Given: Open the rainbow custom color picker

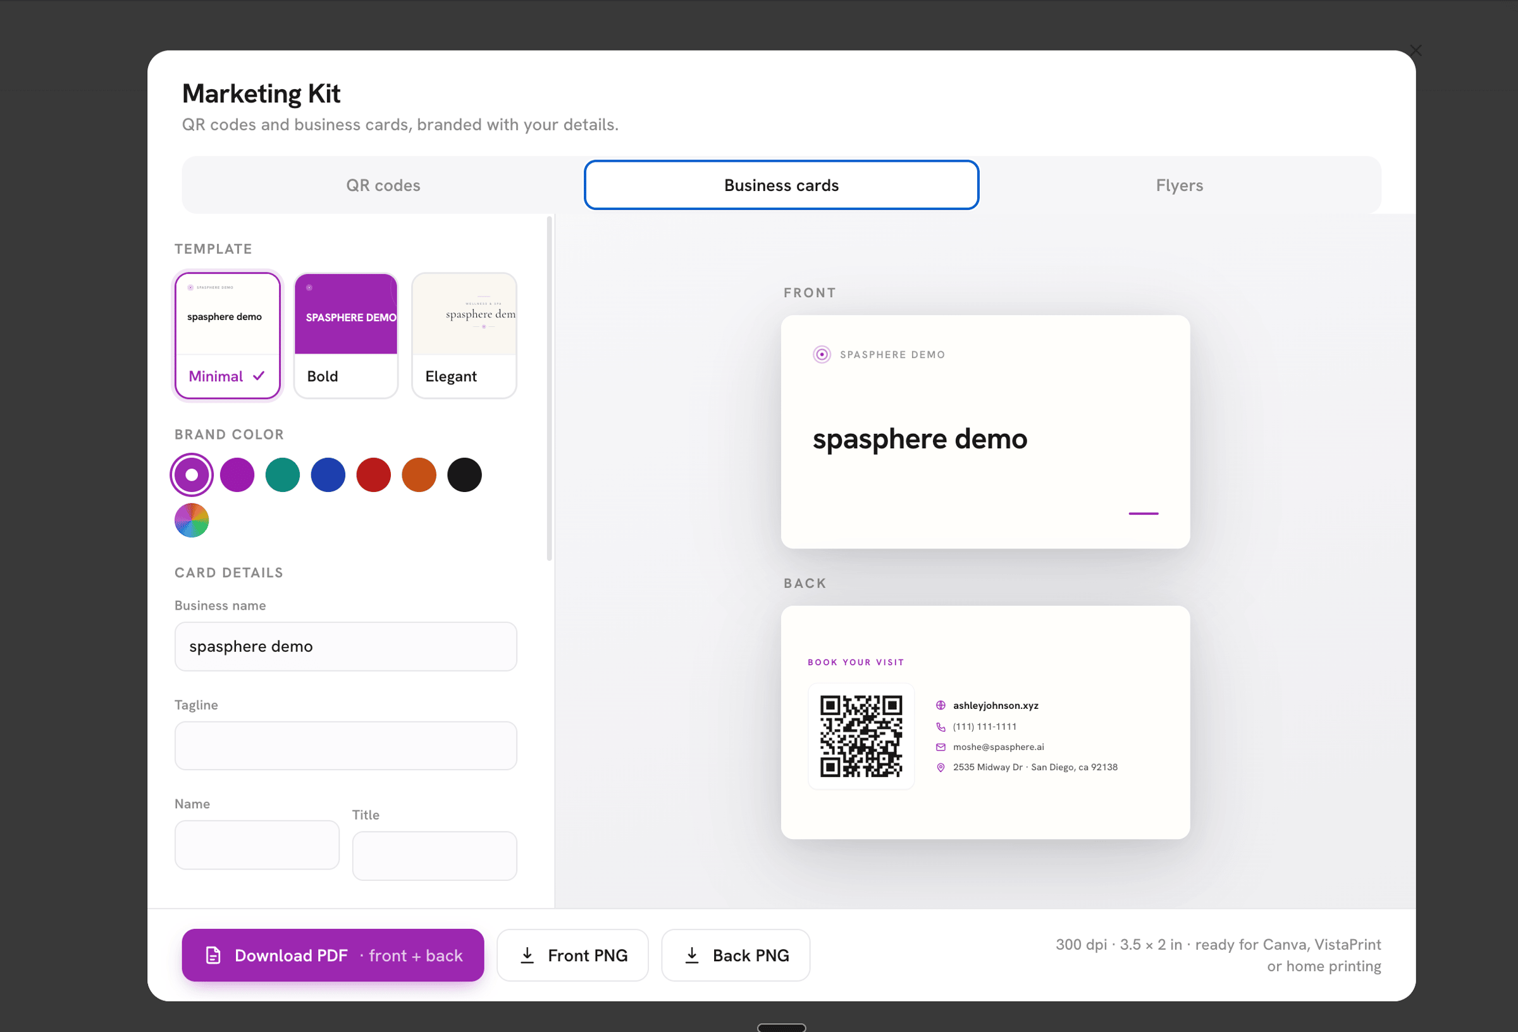Looking at the screenshot, I should [x=192, y=520].
